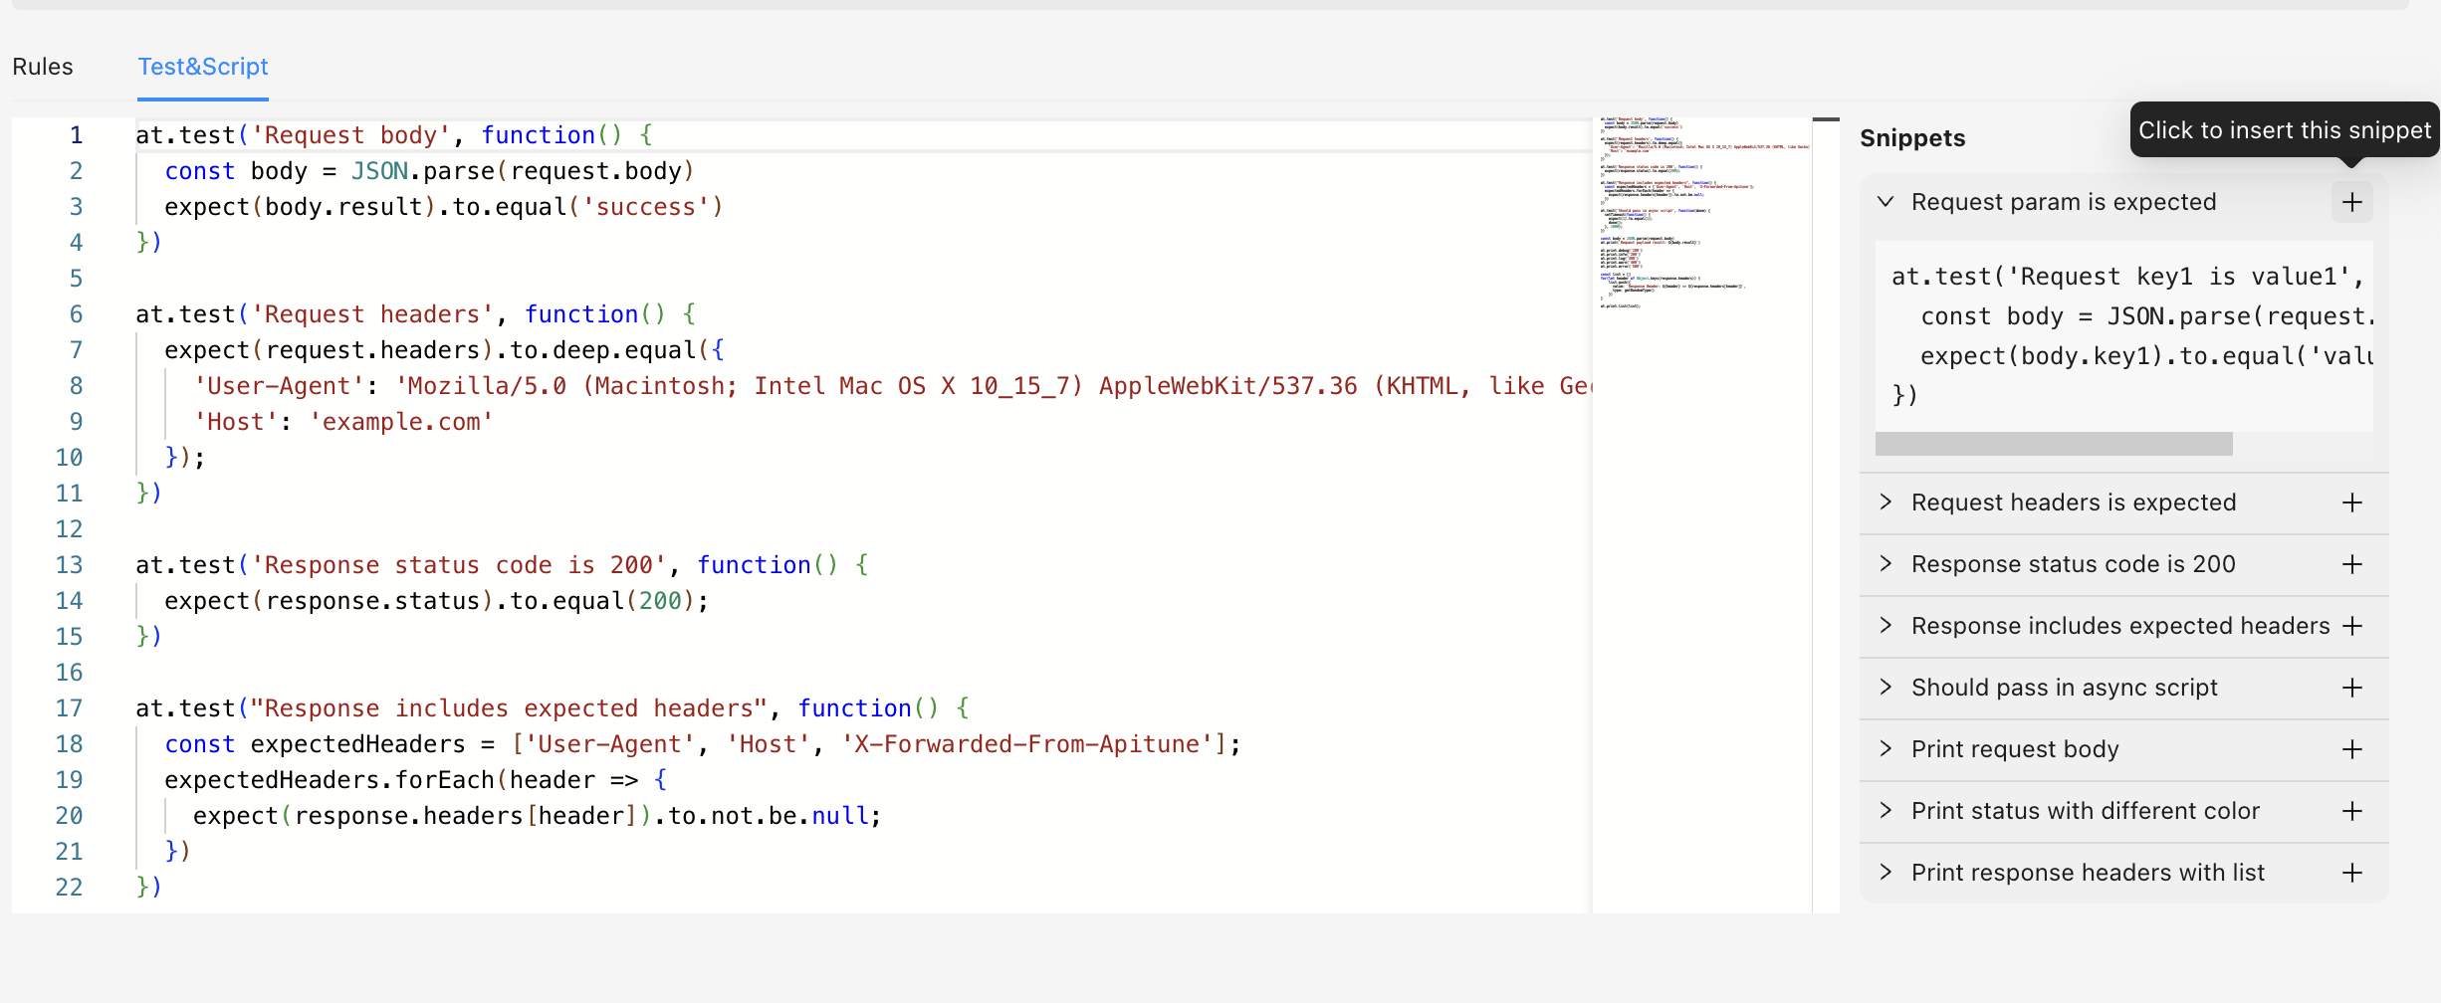Viewport: 2441px width, 1003px height.
Task: Select the Test&Script tab
Action: (x=203, y=67)
